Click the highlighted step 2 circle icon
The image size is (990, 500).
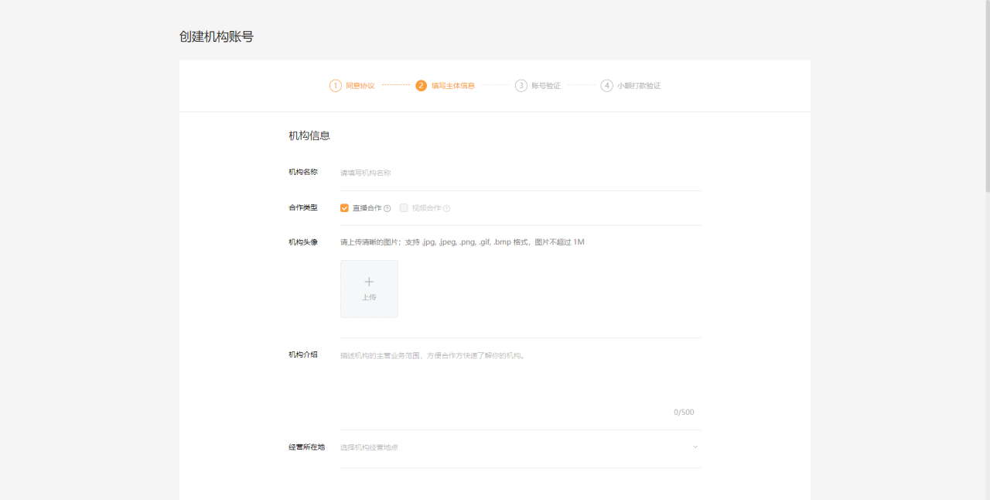click(x=422, y=86)
